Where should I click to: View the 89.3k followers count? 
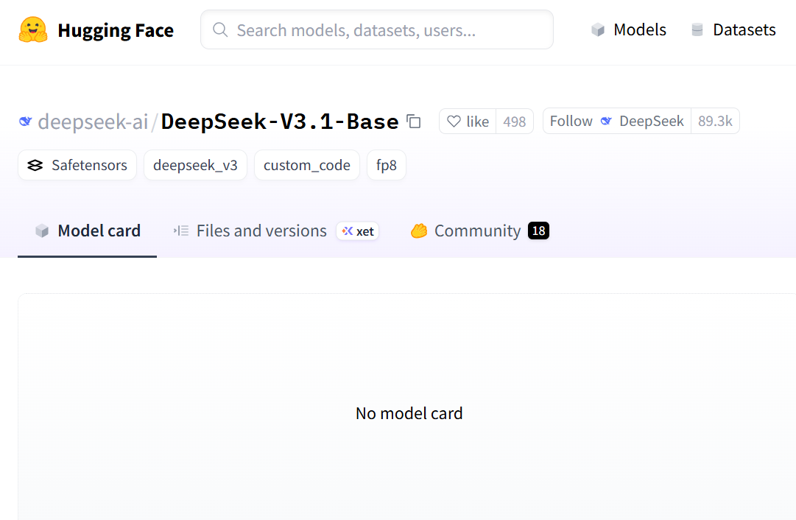click(x=715, y=121)
